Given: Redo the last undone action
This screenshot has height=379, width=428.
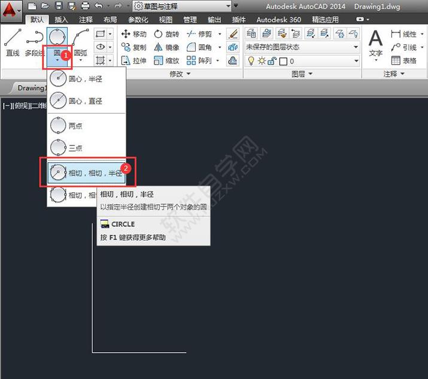Looking at the screenshot, I should (x=118, y=6).
